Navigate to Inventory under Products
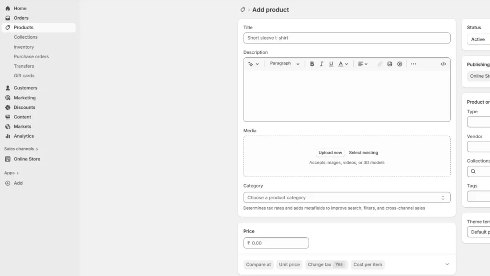Image resolution: width=490 pixels, height=276 pixels. [x=24, y=47]
